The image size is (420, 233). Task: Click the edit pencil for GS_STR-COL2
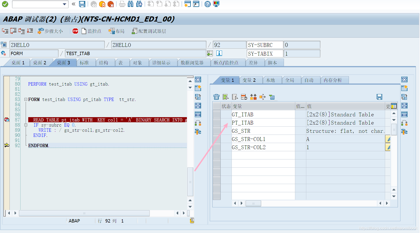[388, 147]
